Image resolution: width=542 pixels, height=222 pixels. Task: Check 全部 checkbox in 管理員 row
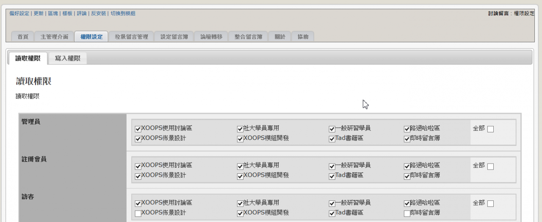(490, 129)
